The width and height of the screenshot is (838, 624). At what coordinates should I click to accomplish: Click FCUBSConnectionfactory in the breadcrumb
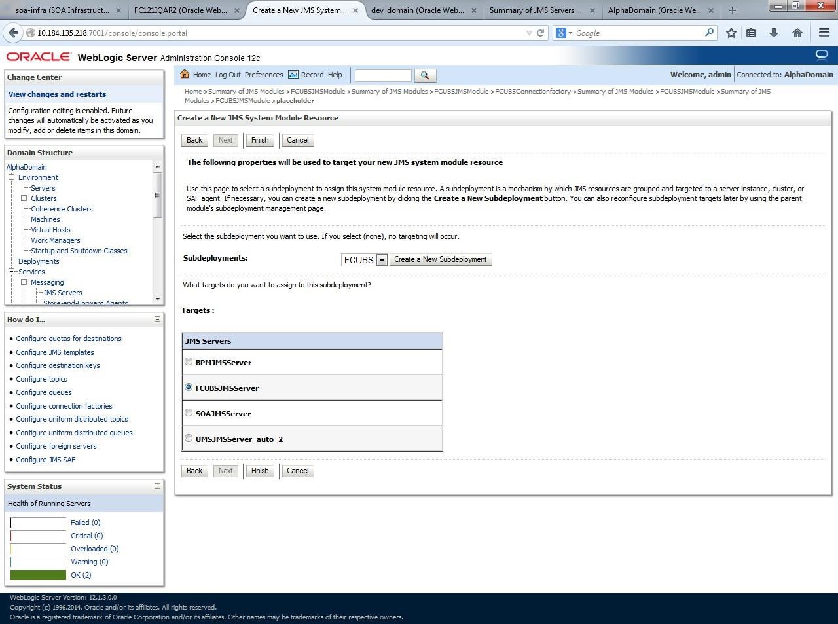533,92
